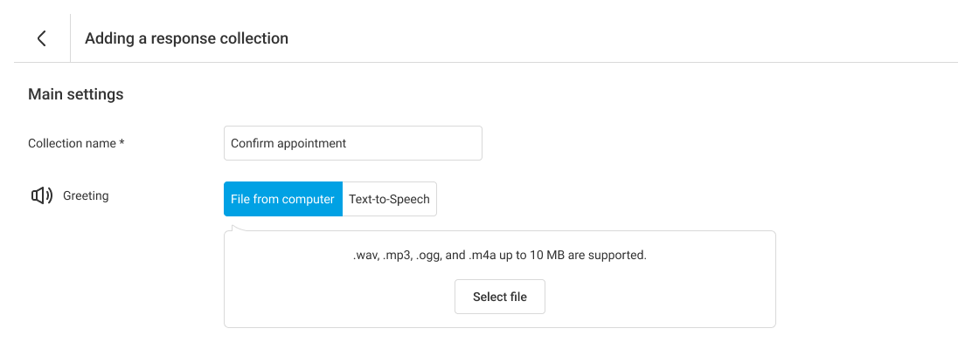Open the file picker with Select file
This screenshot has width=972, height=349.
(x=499, y=297)
